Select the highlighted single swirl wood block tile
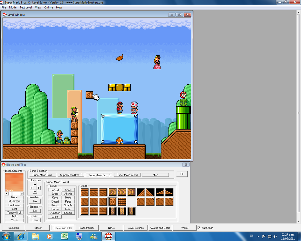Viewport: 301px width, 241px height. click(x=112, y=202)
